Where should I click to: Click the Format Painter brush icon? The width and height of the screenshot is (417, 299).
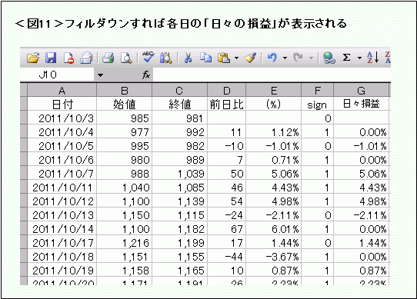[250, 58]
